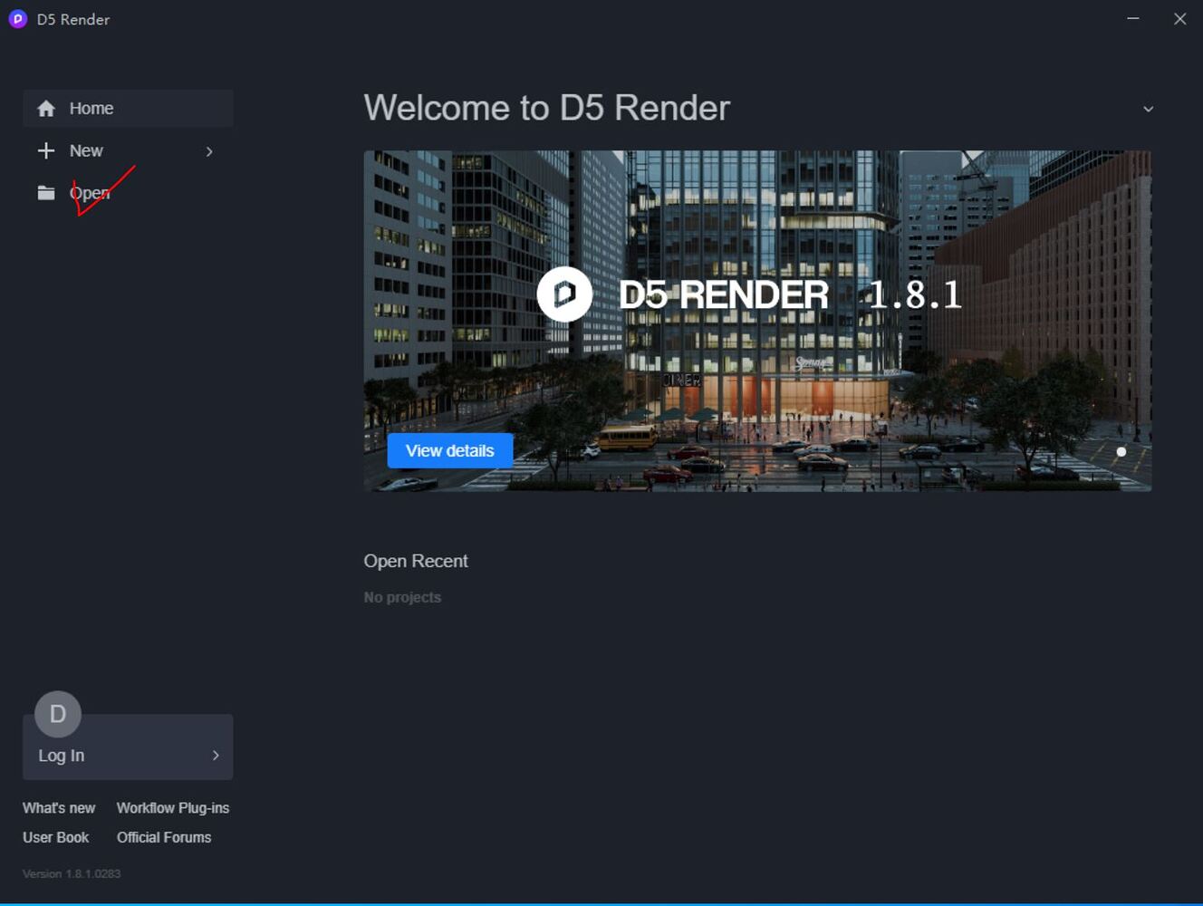This screenshot has width=1203, height=906.
Task: Click the banner carousel dot indicator
Action: pos(1121,451)
